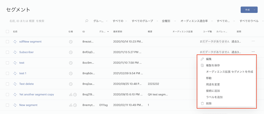The height and width of the screenshot is (114, 264).
Task: Click segment type icon beside Test delete
Action: (x=15, y=84)
